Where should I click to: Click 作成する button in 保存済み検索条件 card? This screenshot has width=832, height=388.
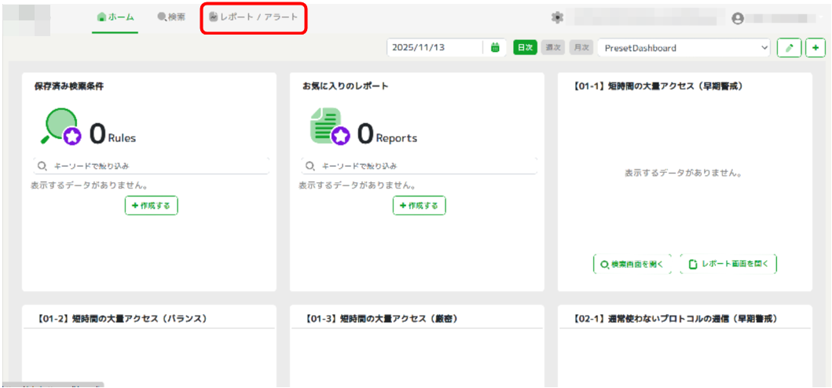pyautogui.click(x=151, y=206)
